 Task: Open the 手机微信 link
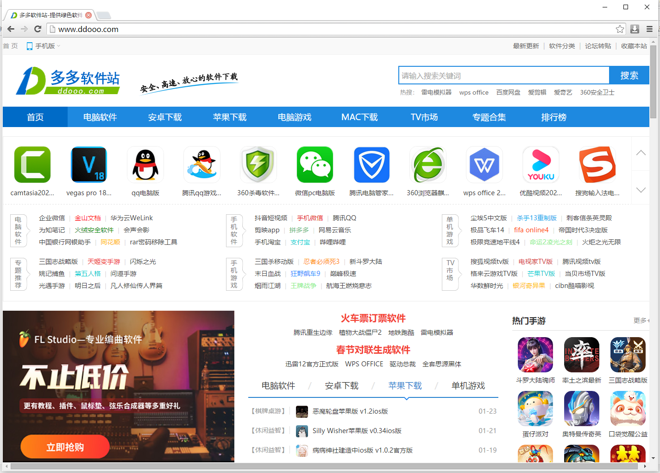[310, 218]
